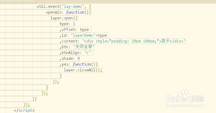
Task: Click the ",offset: type" line
Action: (x=74, y=30)
